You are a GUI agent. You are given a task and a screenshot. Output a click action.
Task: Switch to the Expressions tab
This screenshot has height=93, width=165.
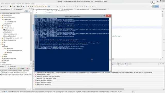[x=18, y=9]
